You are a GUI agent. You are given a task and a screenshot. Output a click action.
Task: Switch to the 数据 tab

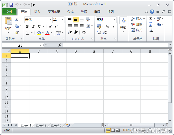[x=84, y=12]
